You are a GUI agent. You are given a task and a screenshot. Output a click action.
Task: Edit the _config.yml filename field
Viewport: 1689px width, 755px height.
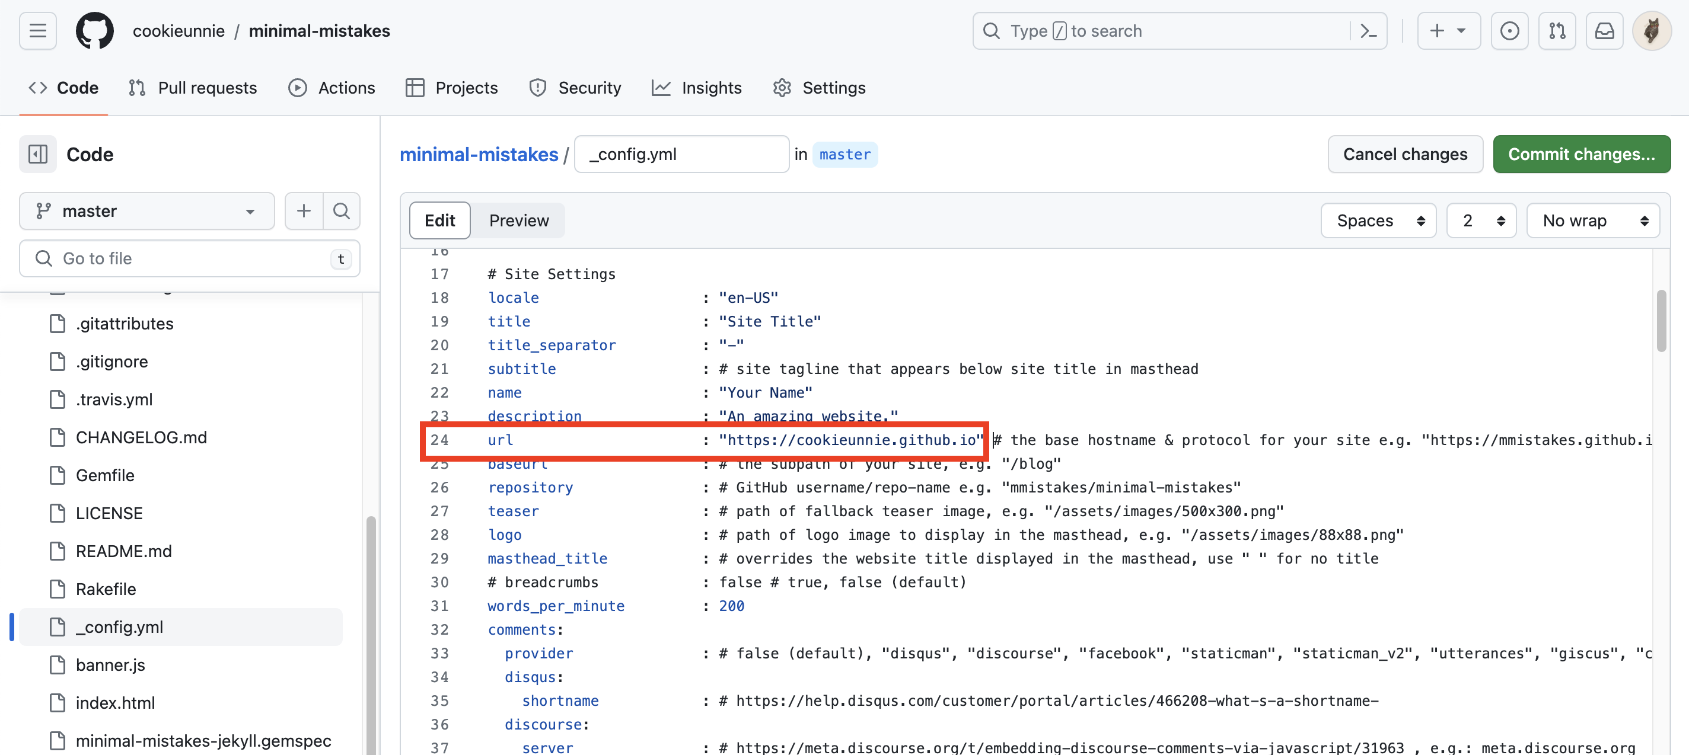(681, 154)
